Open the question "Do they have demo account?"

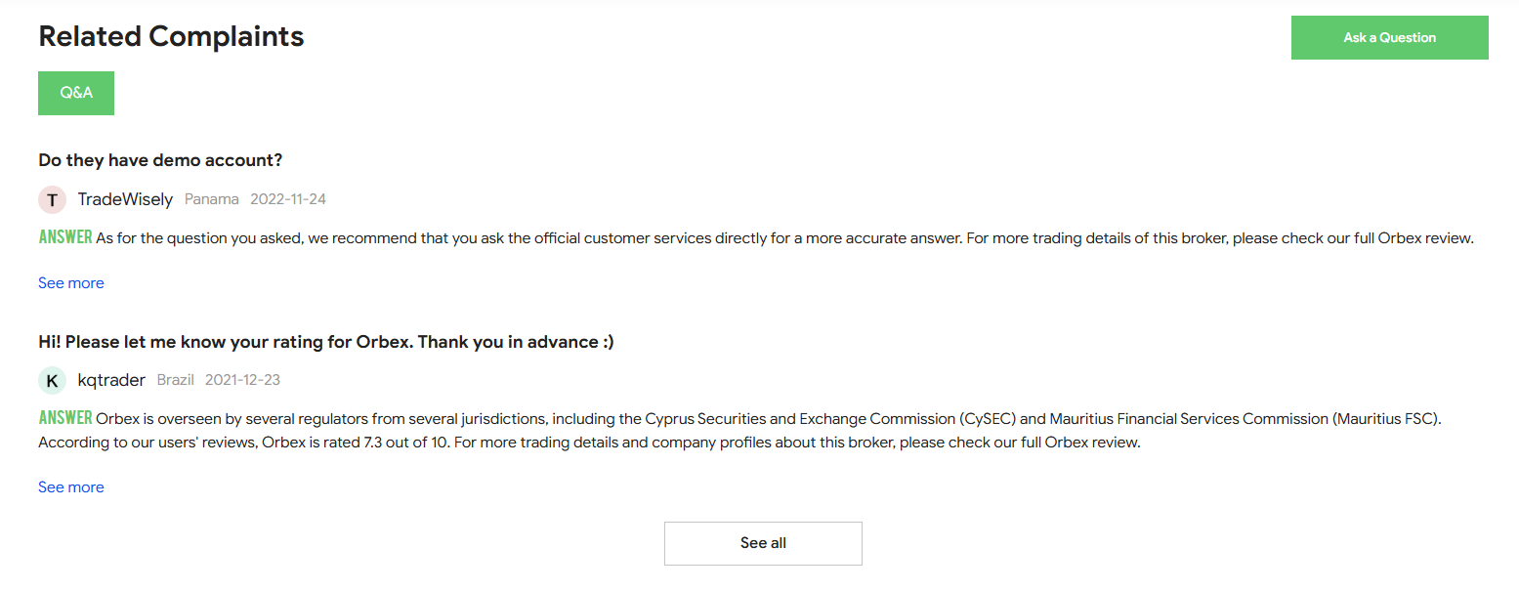[160, 160]
